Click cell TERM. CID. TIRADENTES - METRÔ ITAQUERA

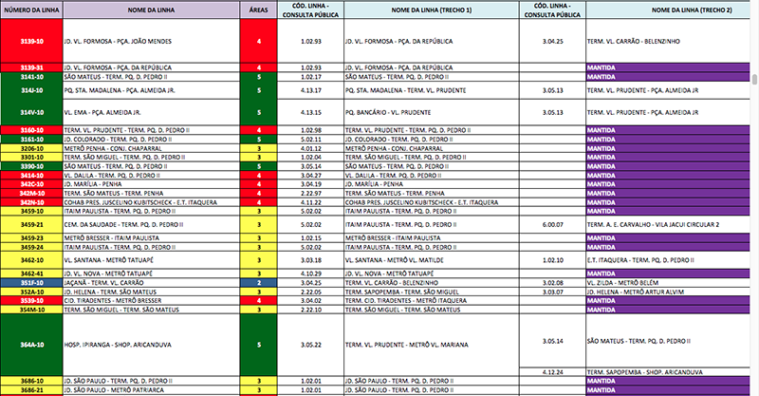(432, 300)
